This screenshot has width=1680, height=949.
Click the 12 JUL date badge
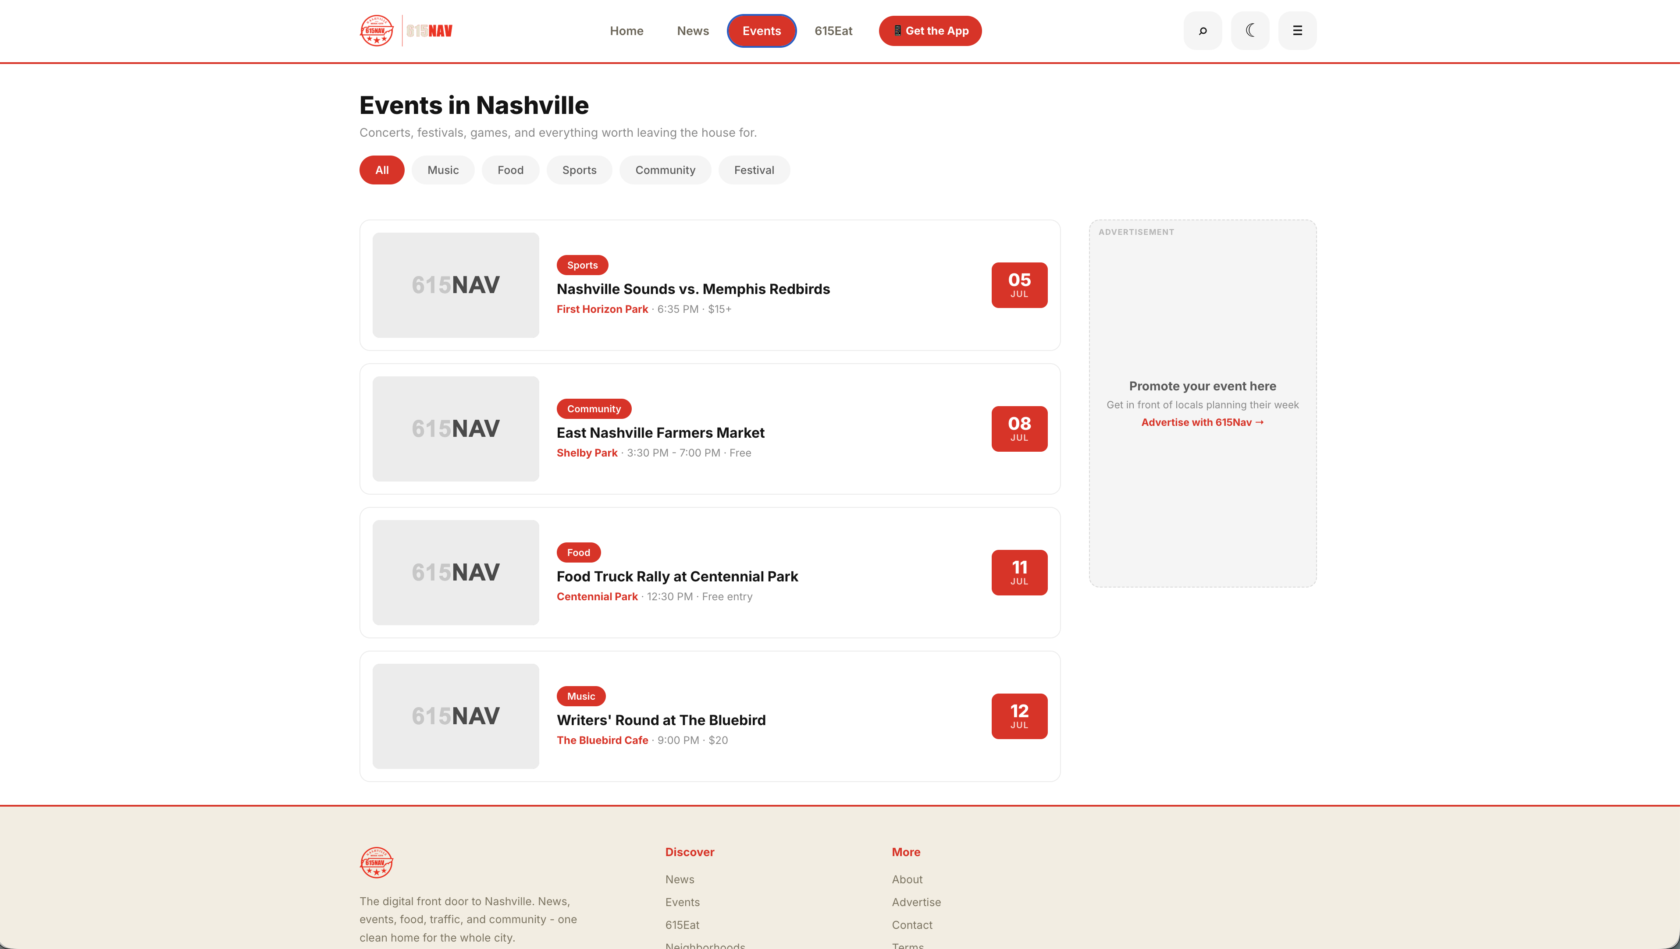click(x=1019, y=715)
